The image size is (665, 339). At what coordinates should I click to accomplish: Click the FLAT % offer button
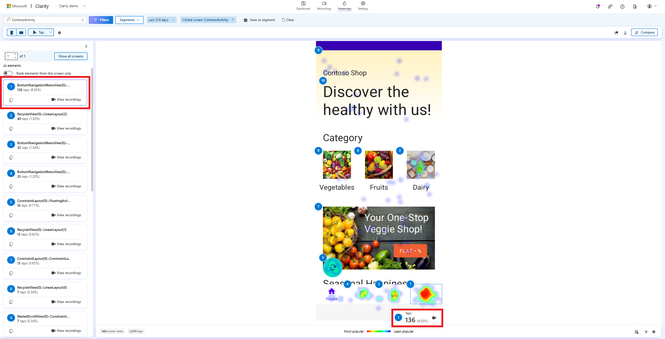(410, 251)
